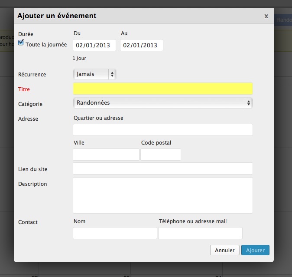292x277 pixels.
Task: Focus the contact Nom field
Action: (115, 233)
